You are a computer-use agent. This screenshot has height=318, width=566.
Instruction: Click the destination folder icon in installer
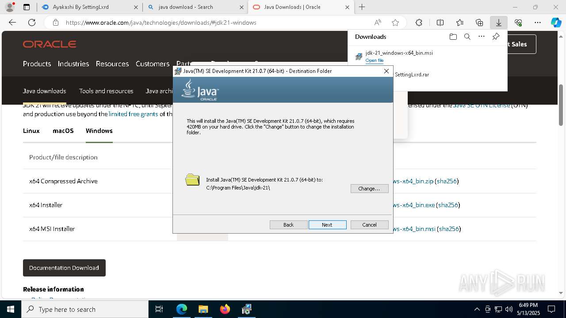pyautogui.click(x=192, y=179)
